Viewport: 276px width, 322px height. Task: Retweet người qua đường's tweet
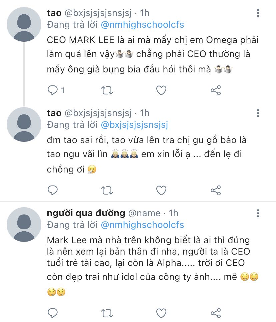107,313
